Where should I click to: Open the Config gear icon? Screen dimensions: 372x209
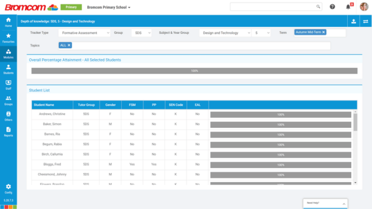coord(9,189)
